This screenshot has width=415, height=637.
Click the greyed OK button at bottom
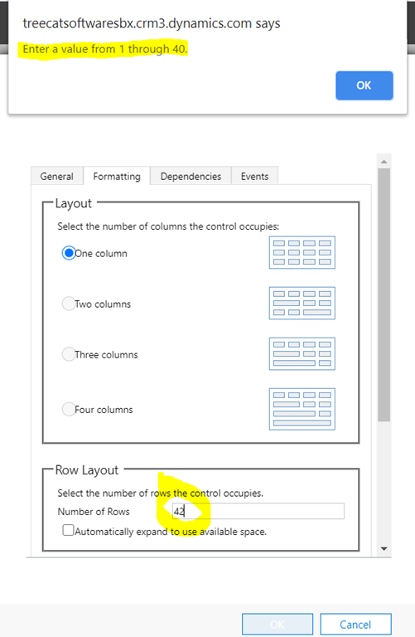tap(277, 625)
